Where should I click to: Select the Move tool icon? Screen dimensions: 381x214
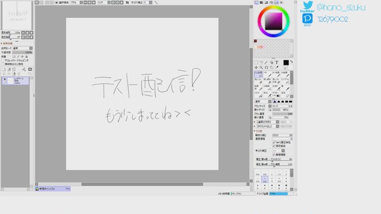256,67
